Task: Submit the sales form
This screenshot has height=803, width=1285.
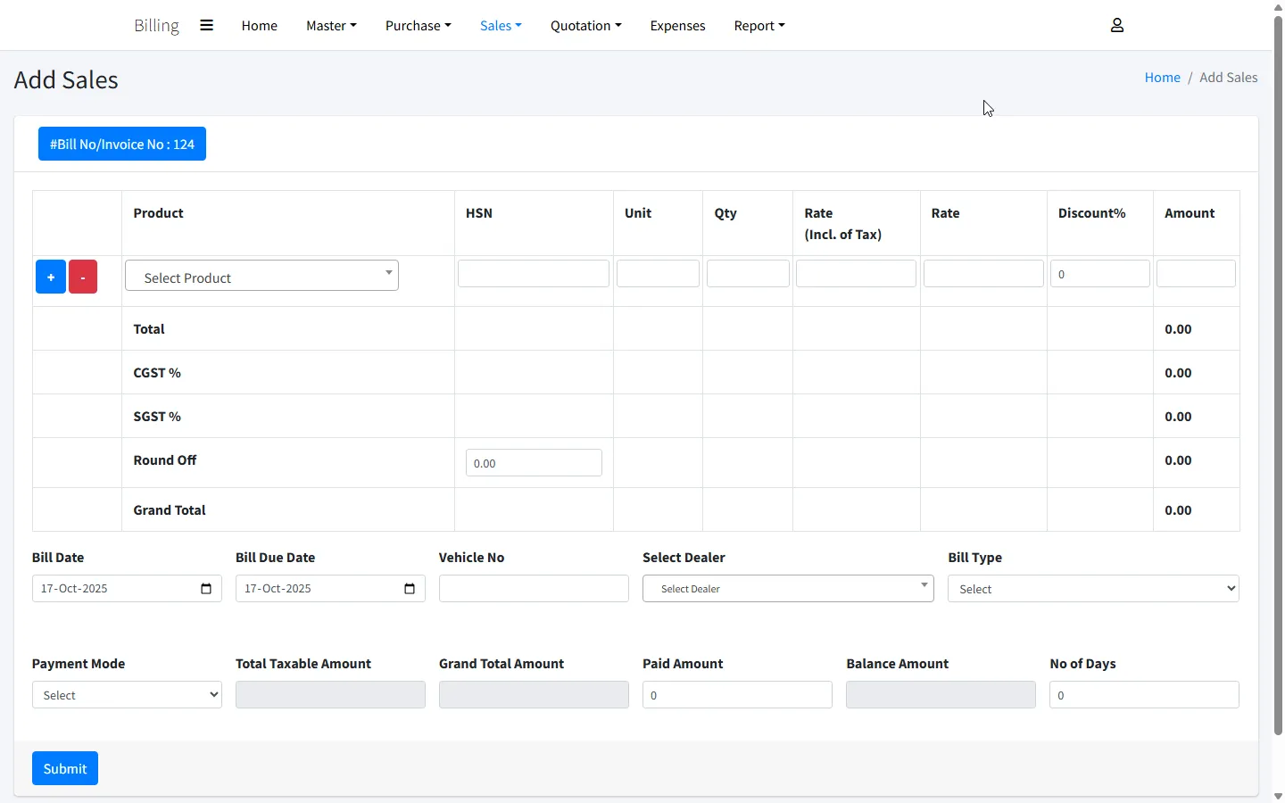Action: coord(65,768)
